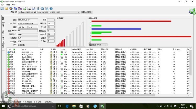The image size is (196, 109).
Task: Click the blue checkmark toolbar icon
Action: click(33, 9)
